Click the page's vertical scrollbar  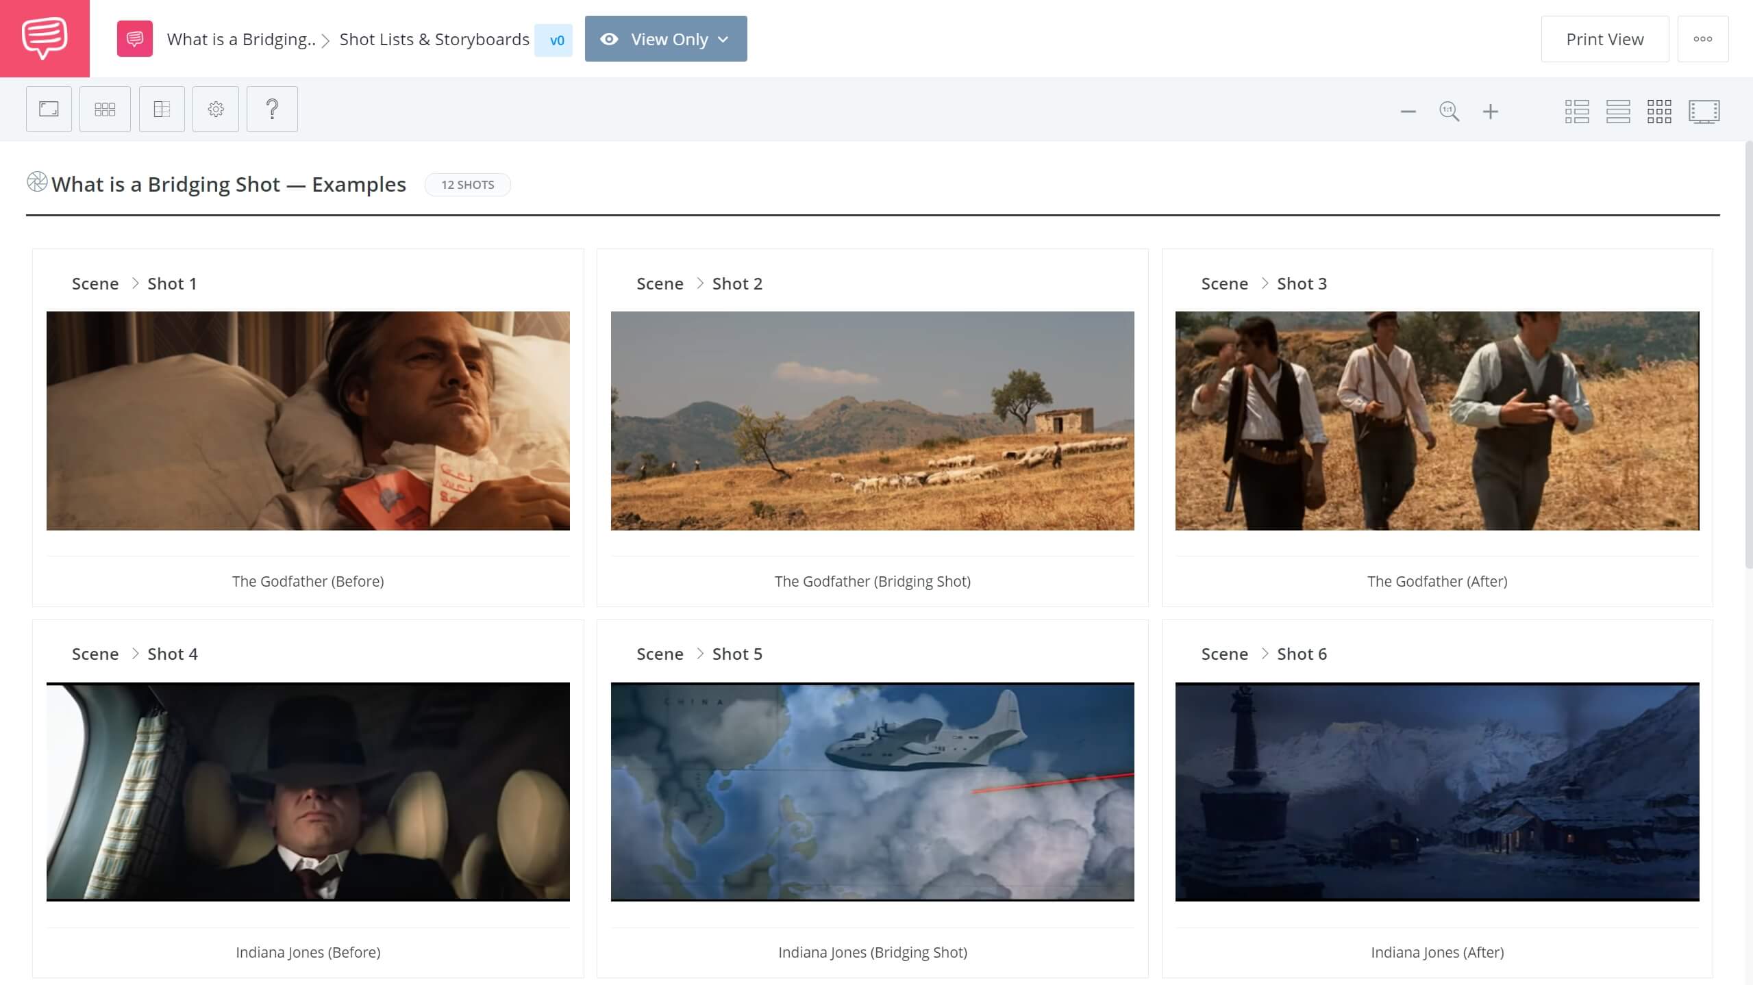[x=1749, y=355]
